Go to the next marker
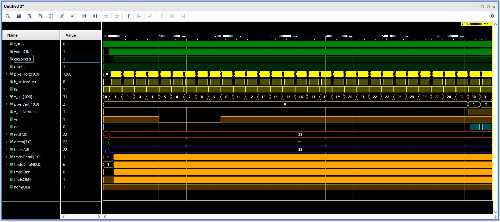 pos(150,16)
